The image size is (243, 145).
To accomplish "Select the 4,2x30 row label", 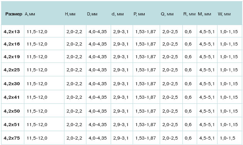I will [x=12, y=84].
